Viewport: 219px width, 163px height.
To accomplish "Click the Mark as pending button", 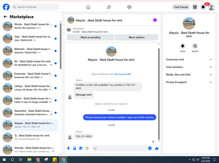I will (90, 38).
